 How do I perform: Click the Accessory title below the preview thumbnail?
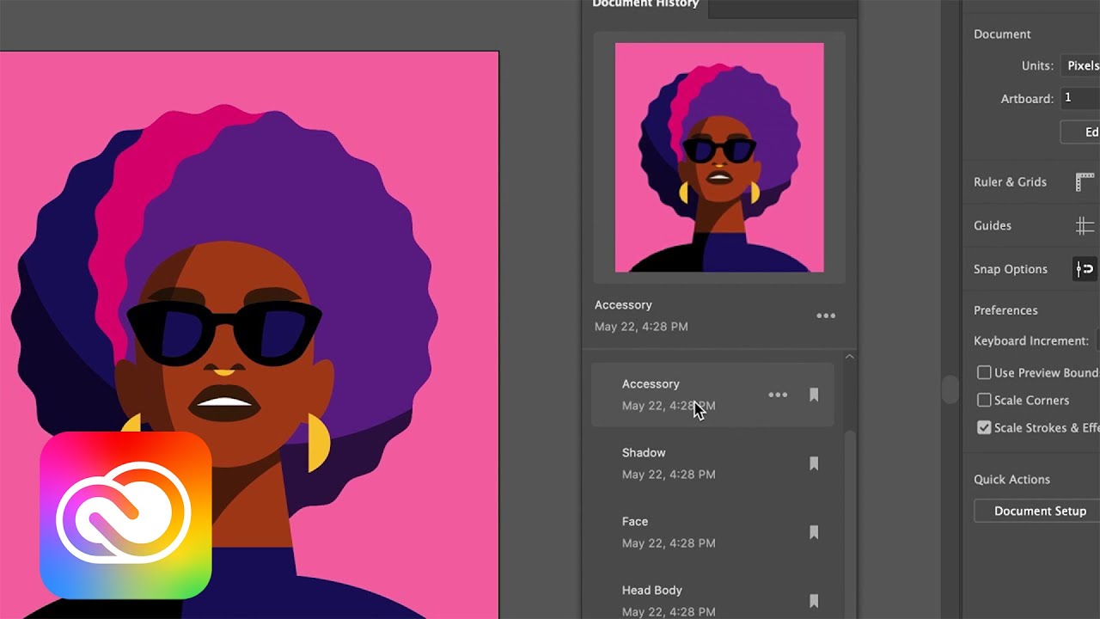click(x=623, y=305)
